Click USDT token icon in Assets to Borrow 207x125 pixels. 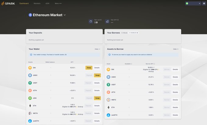[108, 84]
